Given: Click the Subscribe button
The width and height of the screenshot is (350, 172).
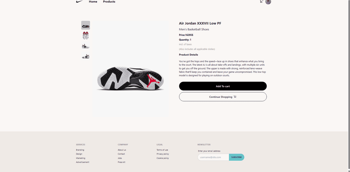Looking at the screenshot, I should tap(237, 157).
